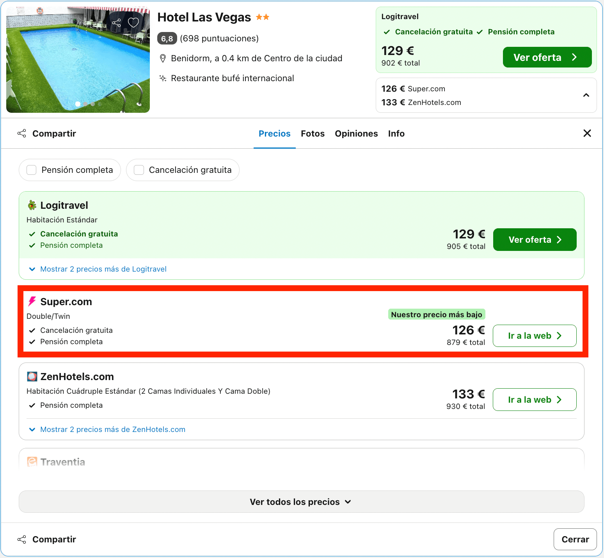Click the 930 € total text
Viewport: 604px width, 558px height.
(x=466, y=406)
